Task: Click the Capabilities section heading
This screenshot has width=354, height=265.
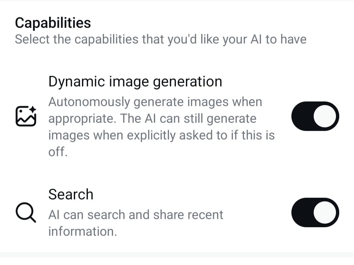Action: click(53, 23)
